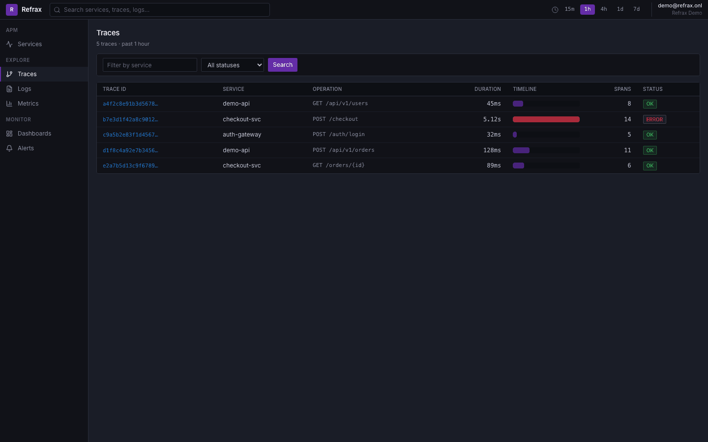This screenshot has width=708, height=442.
Task: Click the 5.12s duration value
Action: tap(492, 119)
